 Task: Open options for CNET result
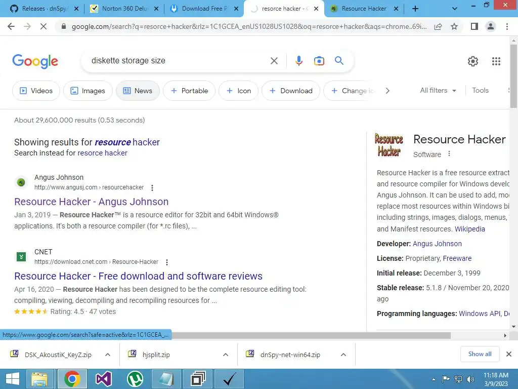coord(167,262)
